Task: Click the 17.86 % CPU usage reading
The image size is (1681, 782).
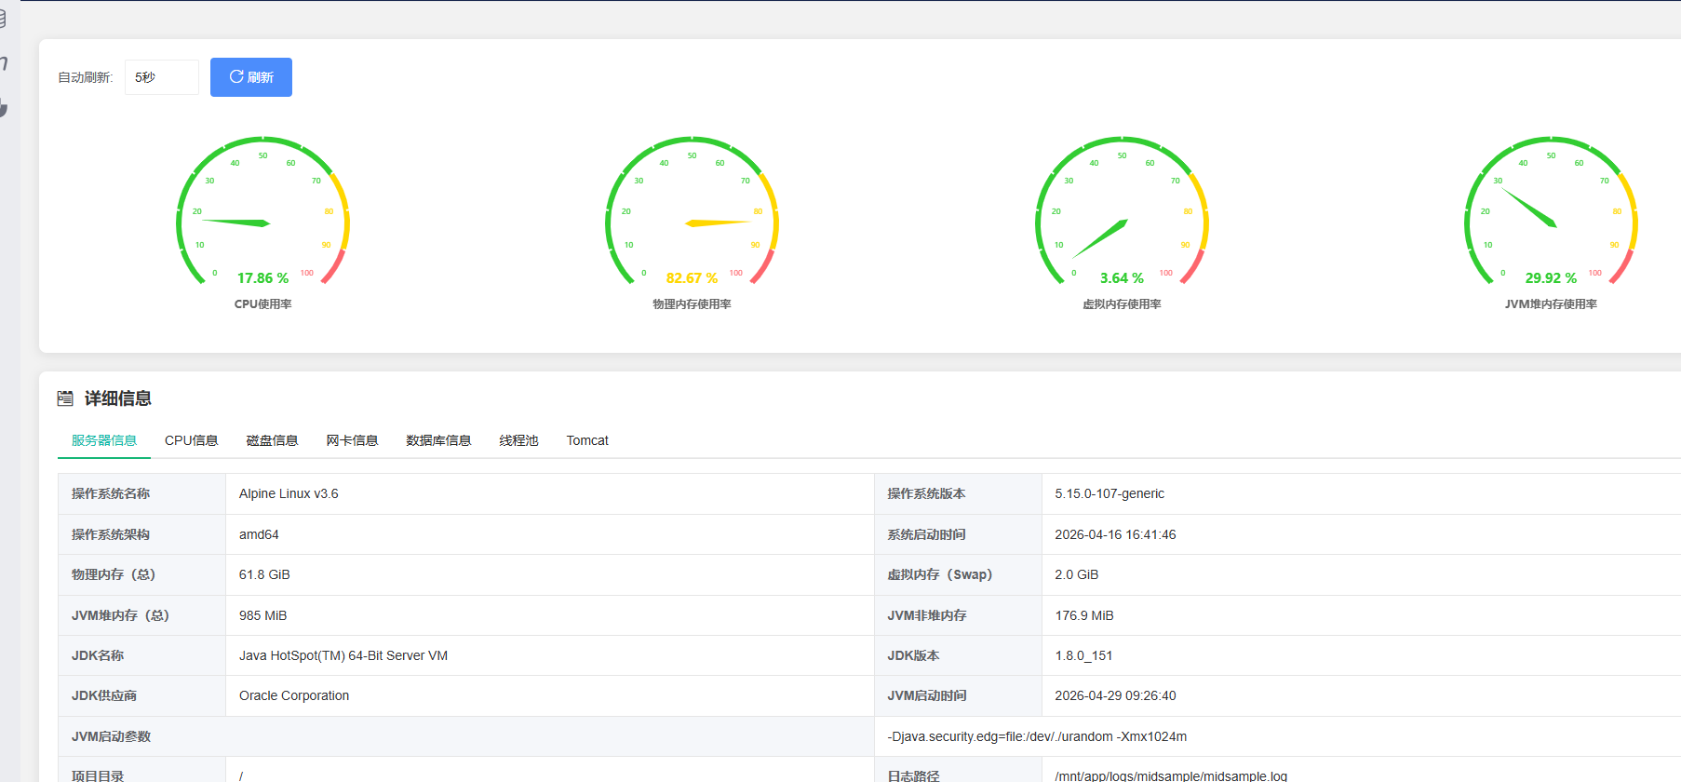Action: click(262, 278)
